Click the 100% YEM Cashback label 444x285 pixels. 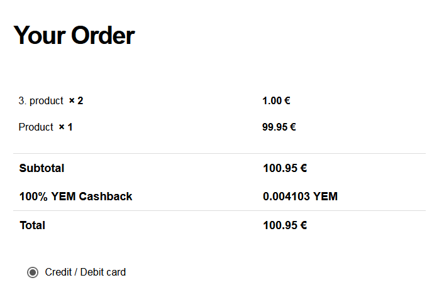[x=75, y=196]
